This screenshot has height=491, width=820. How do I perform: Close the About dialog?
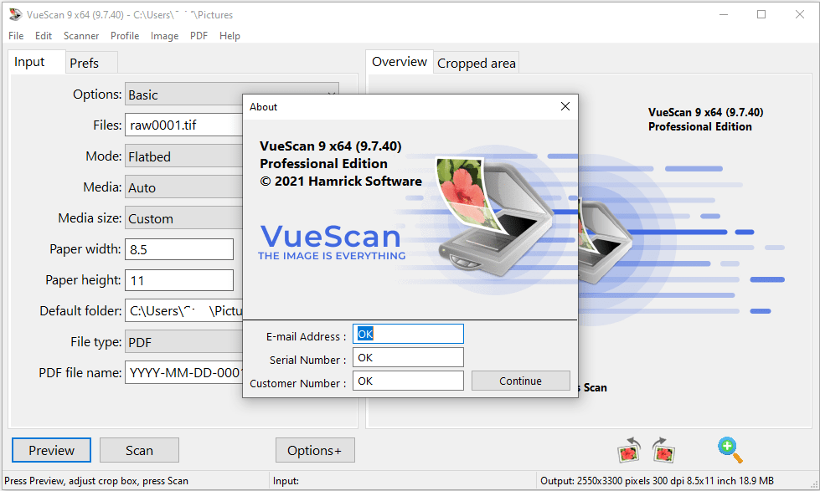(565, 106)
